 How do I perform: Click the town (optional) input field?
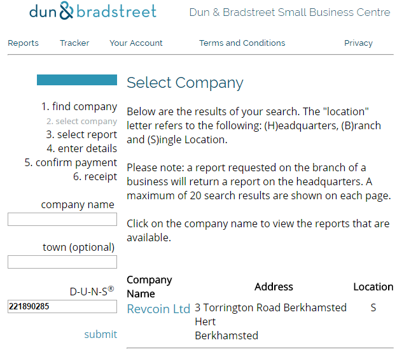[62, 262]
